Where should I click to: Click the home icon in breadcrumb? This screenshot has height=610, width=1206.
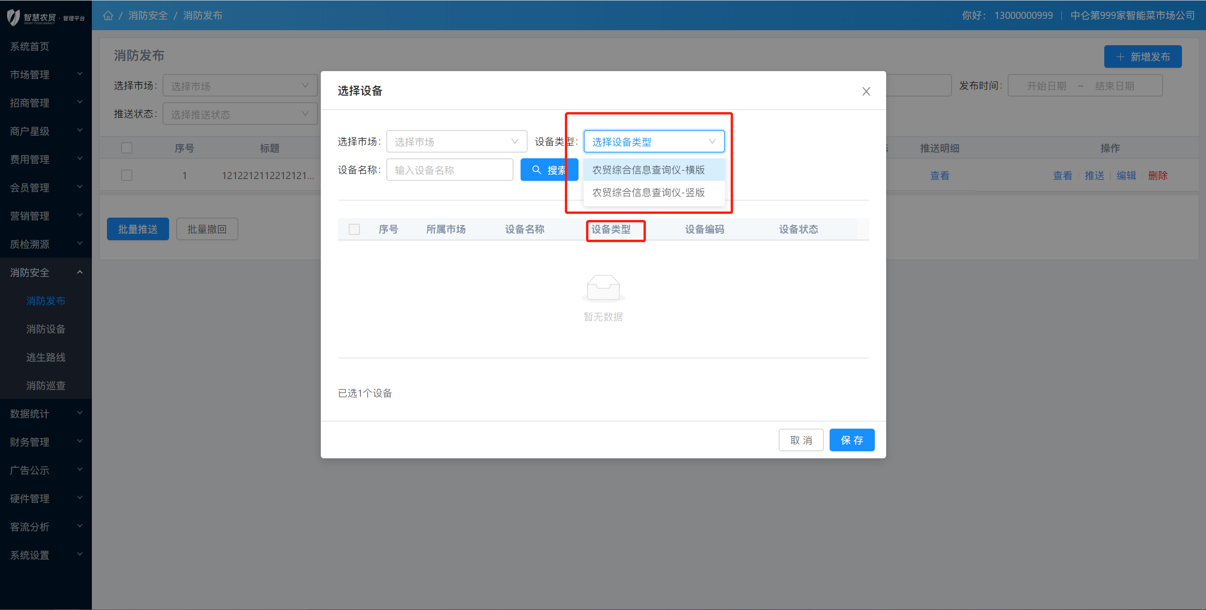point(108,16)
